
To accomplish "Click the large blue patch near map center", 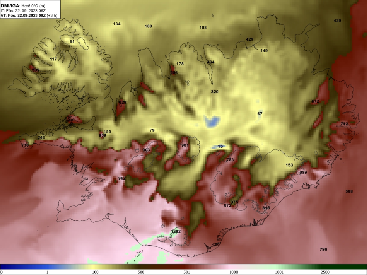I will [x=212, y=122].
